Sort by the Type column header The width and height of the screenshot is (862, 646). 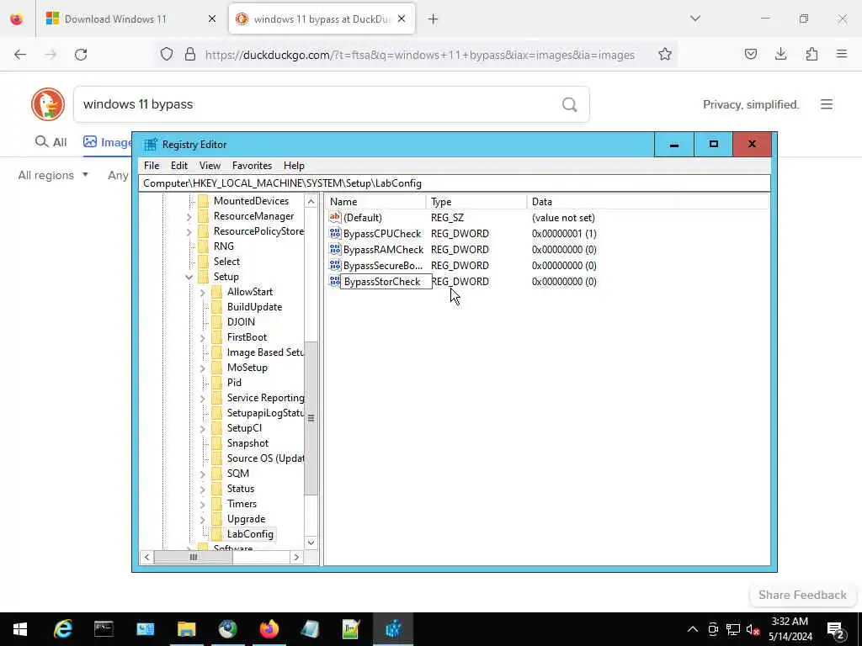476,202
